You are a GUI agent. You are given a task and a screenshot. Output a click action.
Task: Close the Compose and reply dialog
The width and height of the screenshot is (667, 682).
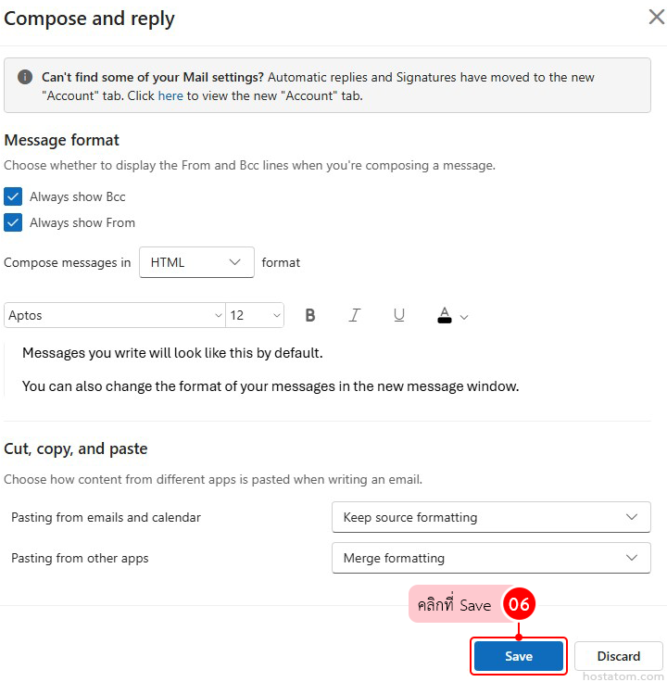point(656,17)
